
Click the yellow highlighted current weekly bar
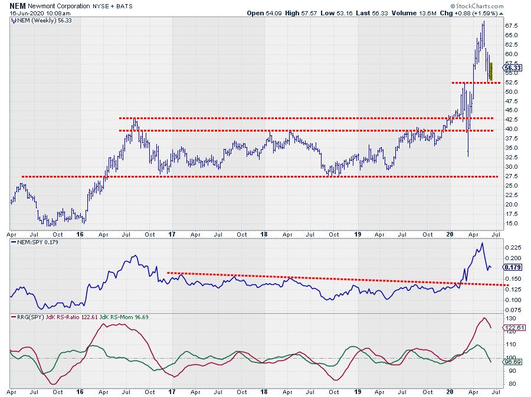[x=491, y=67]
